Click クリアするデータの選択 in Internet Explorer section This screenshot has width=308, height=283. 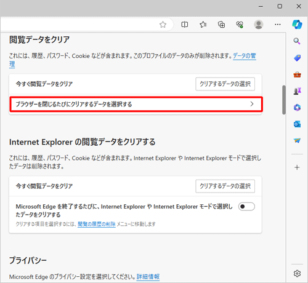tap(225, 186)
